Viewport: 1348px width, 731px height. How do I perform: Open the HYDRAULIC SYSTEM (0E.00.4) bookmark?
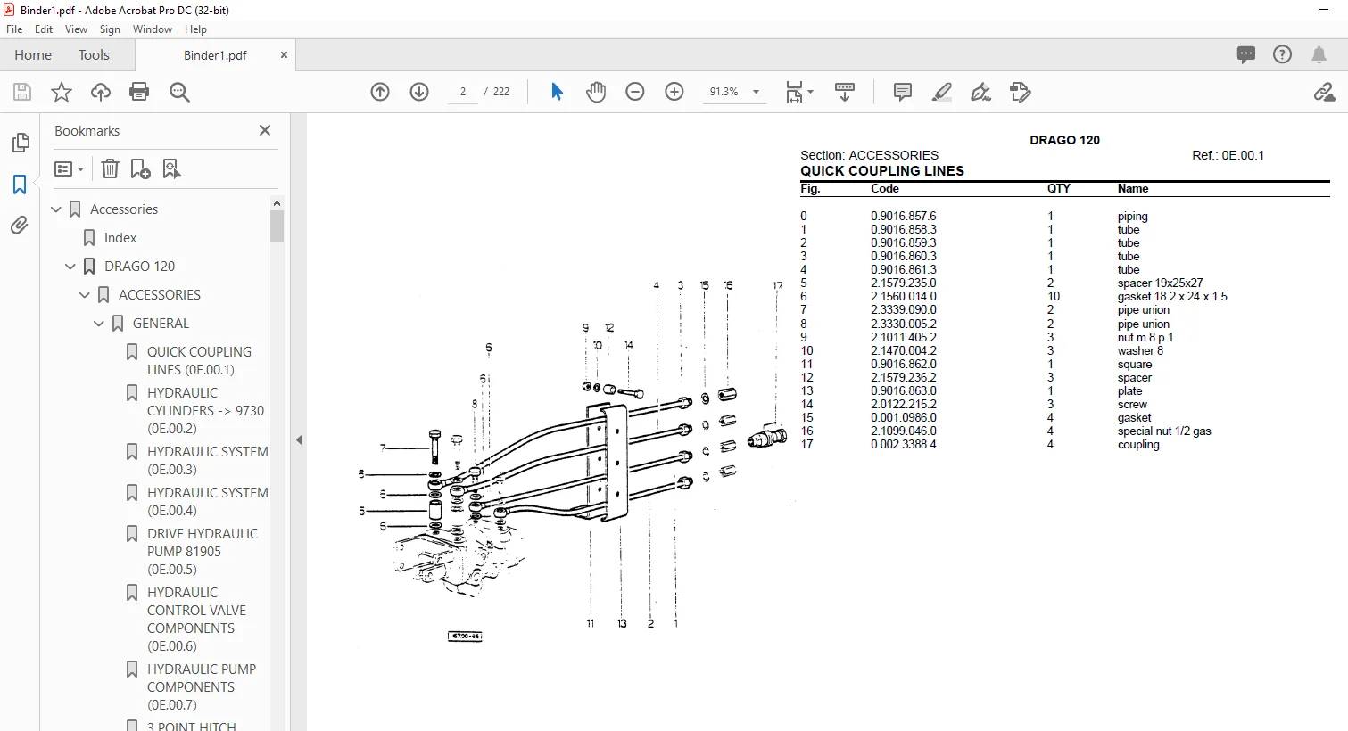[x=207, y=502]
